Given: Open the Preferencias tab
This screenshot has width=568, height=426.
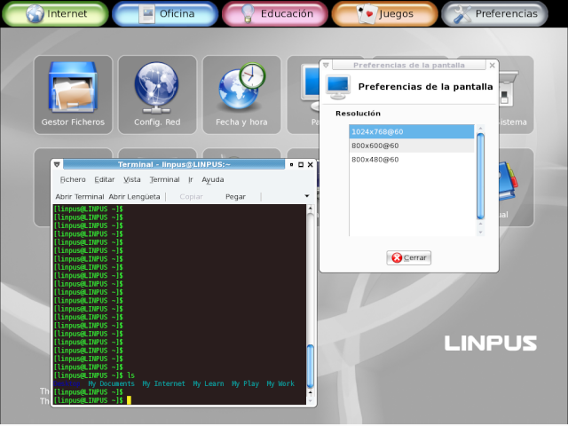Looking at the screenshot, I should pos(495,14).
